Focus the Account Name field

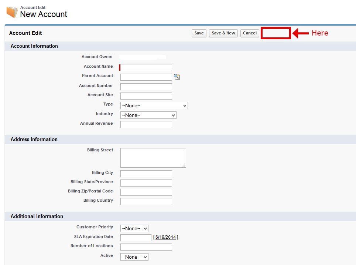tap(146, 67)
